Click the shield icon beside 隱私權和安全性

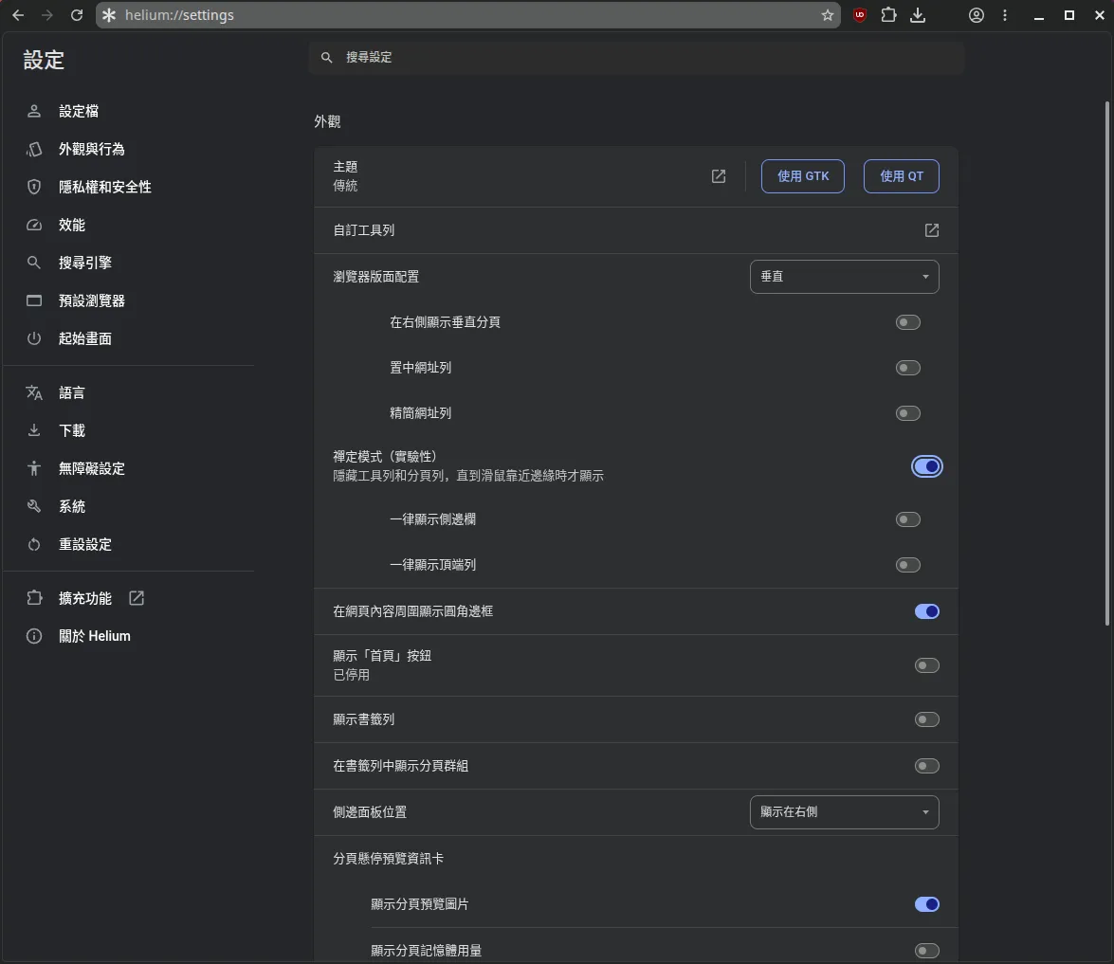click(34, 187)
